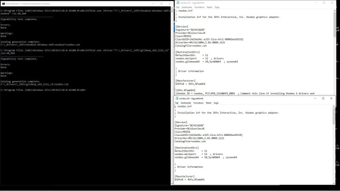This screenshot has width=340, height=191.
Task: Close the Command Prompt window
Action: tap(170, 4)
